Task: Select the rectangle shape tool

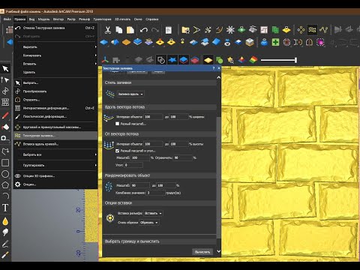Action: pos(5,163)
